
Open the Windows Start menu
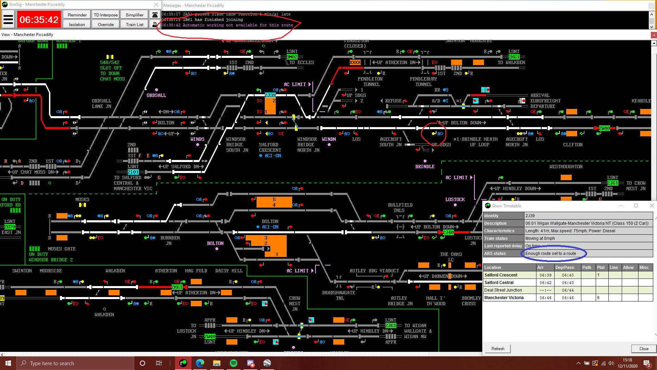point(8,363)
